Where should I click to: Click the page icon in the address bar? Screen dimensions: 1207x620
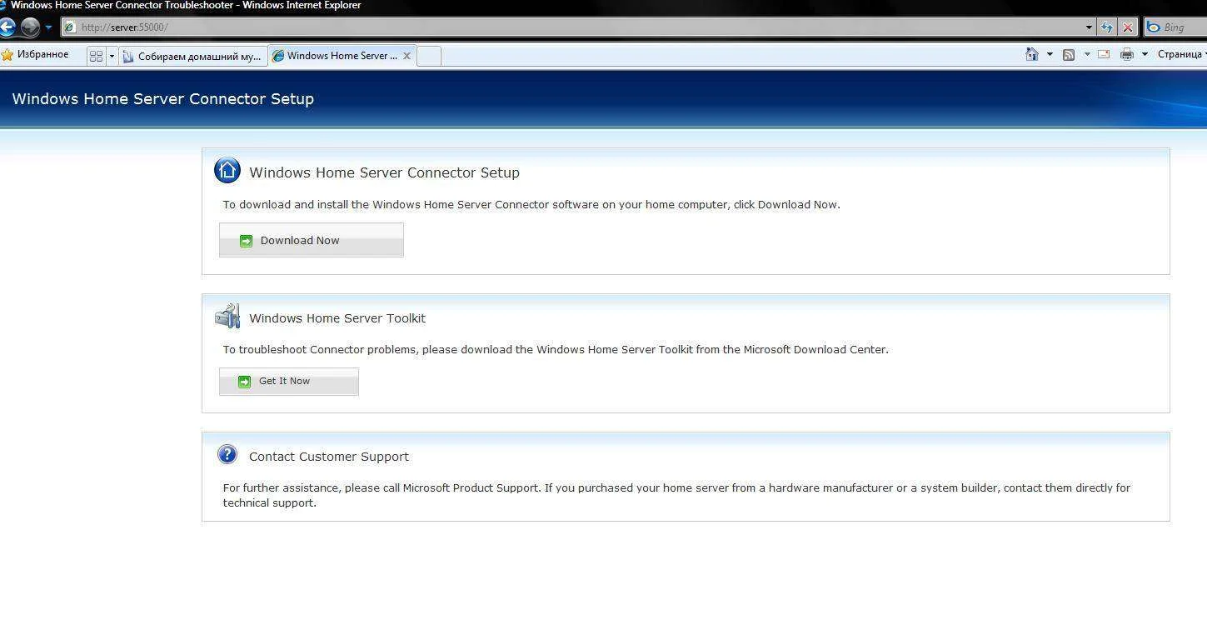71,27
